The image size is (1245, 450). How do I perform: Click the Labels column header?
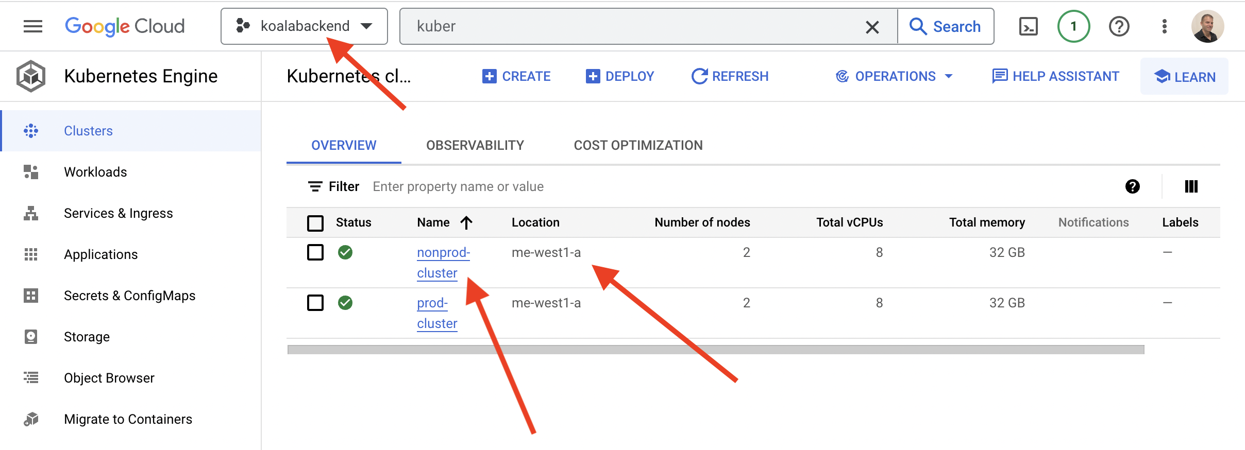[x=1180, y=222]
